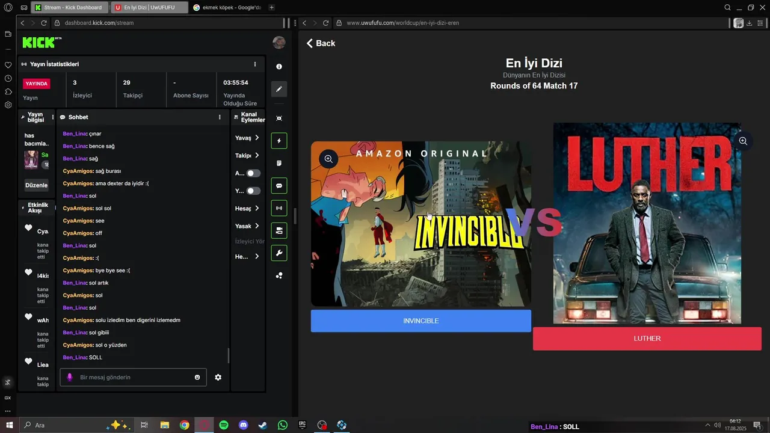The height and width of the screenshot is (433, 770).
Task: Click the Windows search box Ara
Action: point(77,425)
